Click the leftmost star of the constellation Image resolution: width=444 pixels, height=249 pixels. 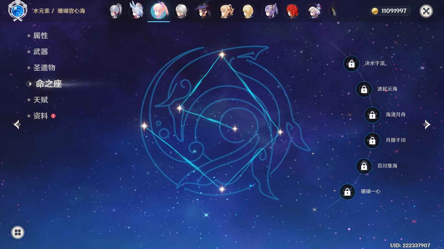[x=144, y=126]
